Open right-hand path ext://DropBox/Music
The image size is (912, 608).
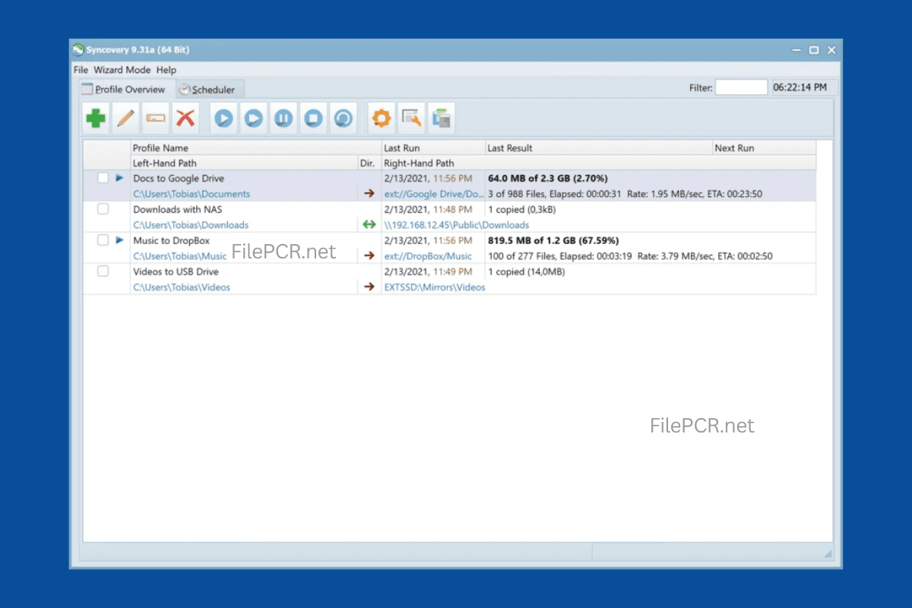pyautogui.click(x=428, y=256)
